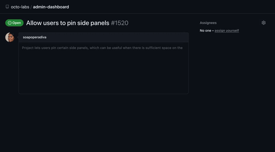Open the octo-labs organization link
Viewport: 275px width, 152px height.
[x=20, y=7]
